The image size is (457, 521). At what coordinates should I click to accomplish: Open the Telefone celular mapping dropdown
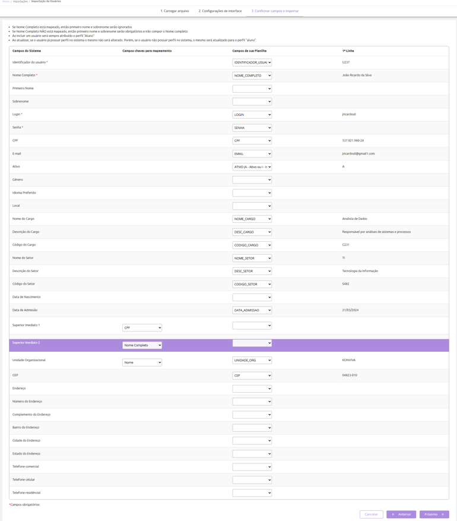coord(252,480)
